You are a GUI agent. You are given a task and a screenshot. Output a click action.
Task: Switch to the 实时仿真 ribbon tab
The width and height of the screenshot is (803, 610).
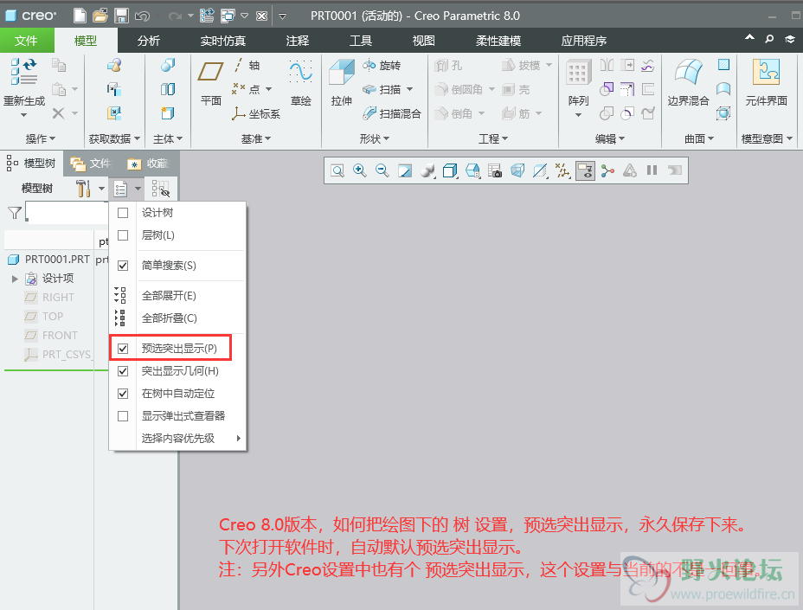point(222,41)
